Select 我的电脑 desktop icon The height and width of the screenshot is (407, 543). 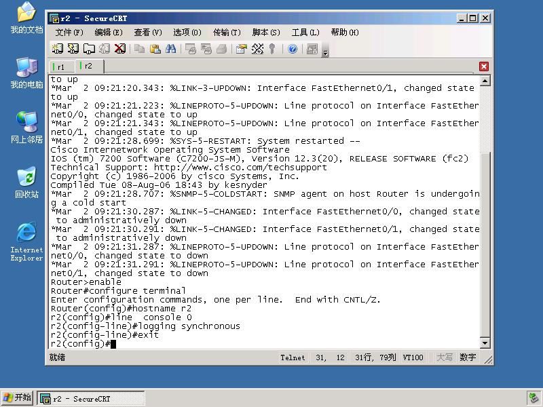(26, 73)
